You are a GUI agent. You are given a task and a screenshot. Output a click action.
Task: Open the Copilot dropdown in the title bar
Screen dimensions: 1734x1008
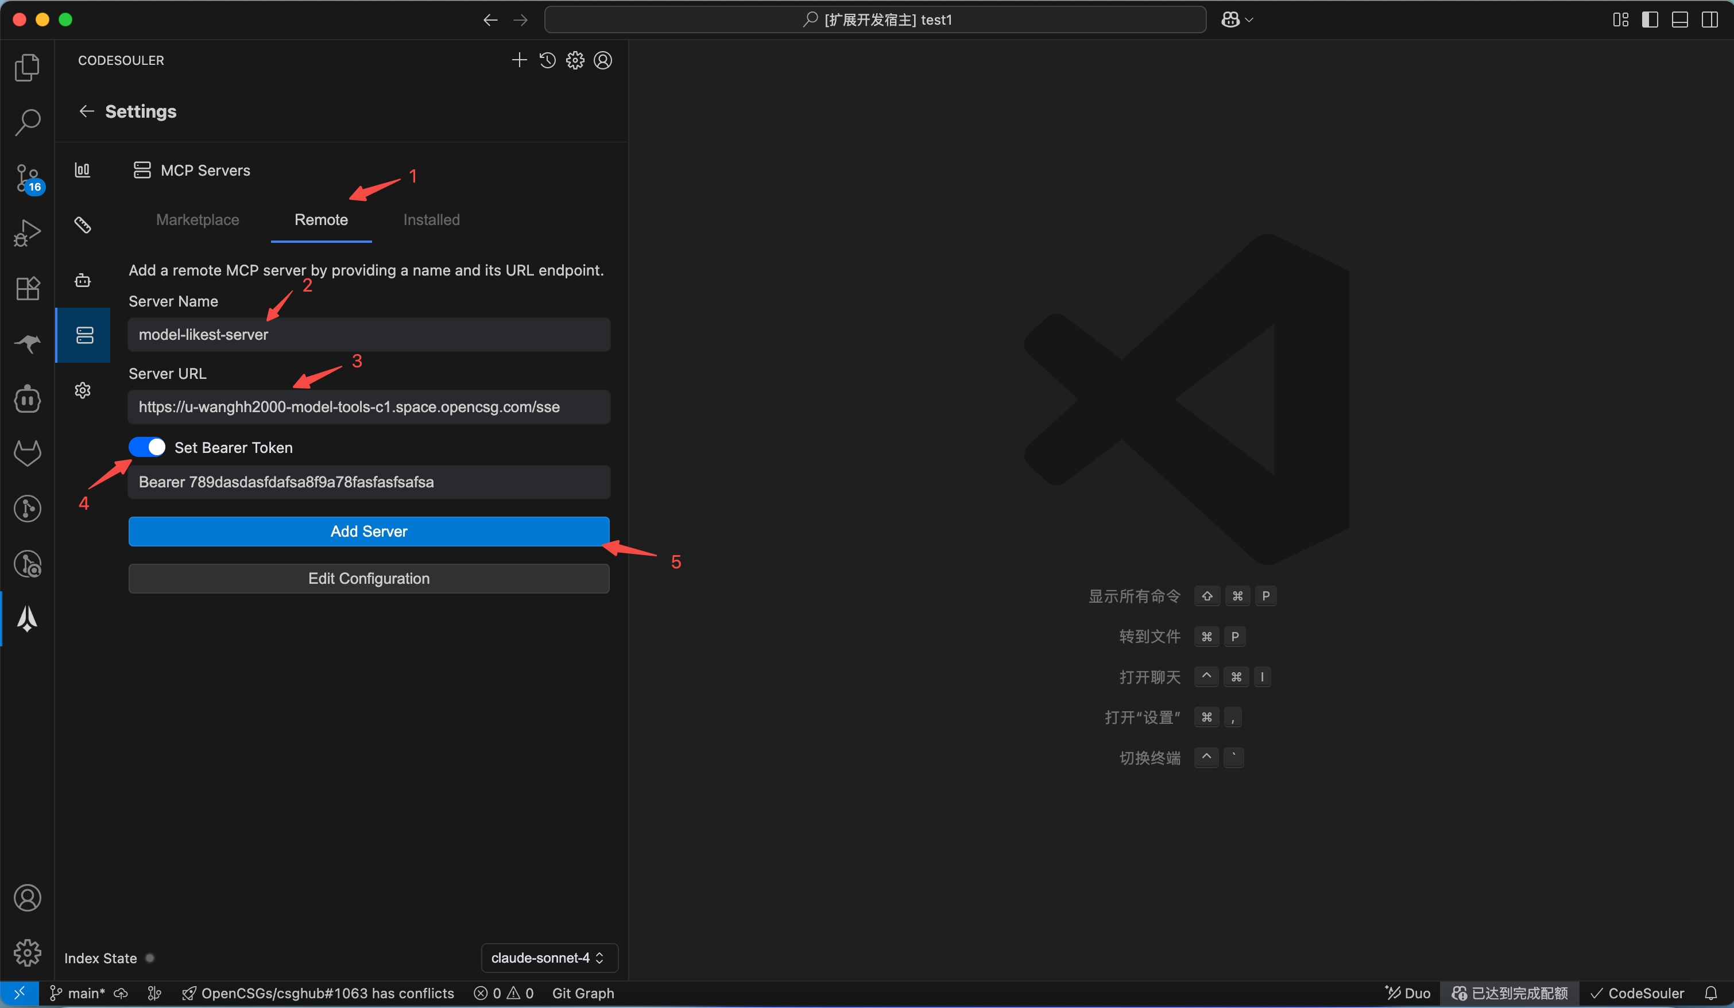(x=1237, y=20)
